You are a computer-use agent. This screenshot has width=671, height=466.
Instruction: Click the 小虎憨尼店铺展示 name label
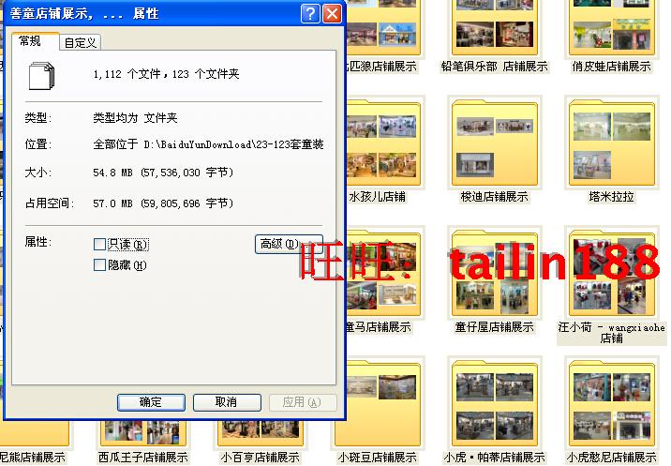click(611, 458)
